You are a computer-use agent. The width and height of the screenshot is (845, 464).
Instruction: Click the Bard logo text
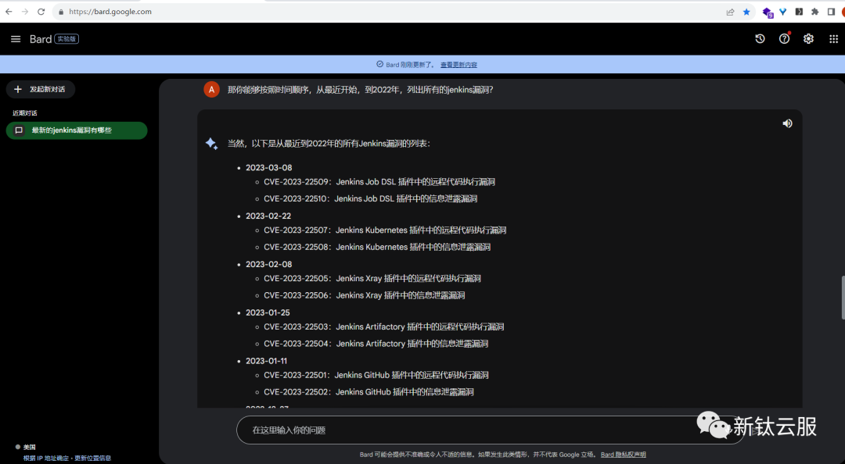pyautogui.click(x=41, y=39)
